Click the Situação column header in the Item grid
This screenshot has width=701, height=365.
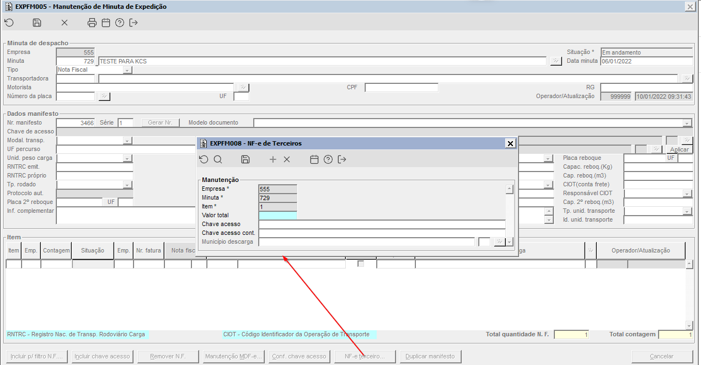click(93, 250)
